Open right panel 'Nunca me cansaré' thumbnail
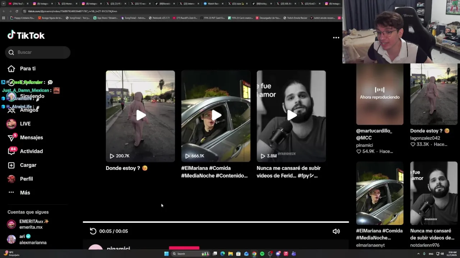460x258 pixels. (434, 193)
